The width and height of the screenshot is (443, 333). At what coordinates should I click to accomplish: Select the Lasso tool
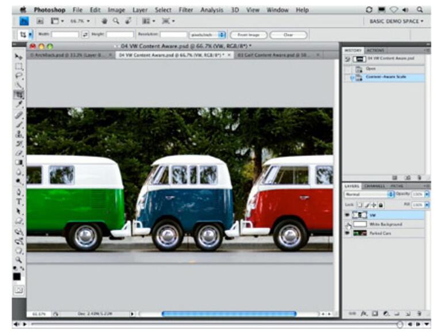(x=18, y=75)
